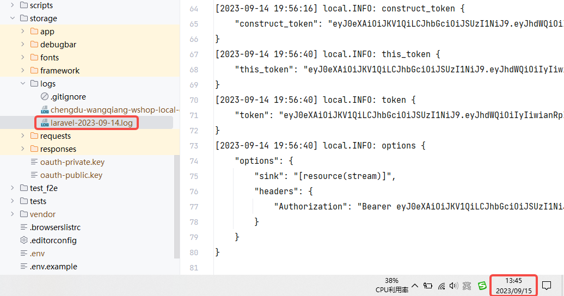Viewport: 564px width, 296px height.
Task: Click the tests folder icon
Action: click(24, 201)
